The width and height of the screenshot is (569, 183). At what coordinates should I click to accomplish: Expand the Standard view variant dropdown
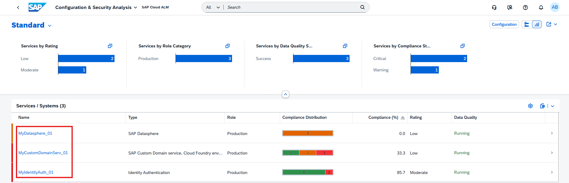(50, 26)
